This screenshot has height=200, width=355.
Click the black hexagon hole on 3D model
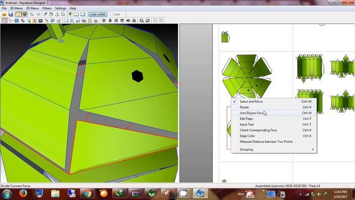pyautogui.click(x=138, y=76)
